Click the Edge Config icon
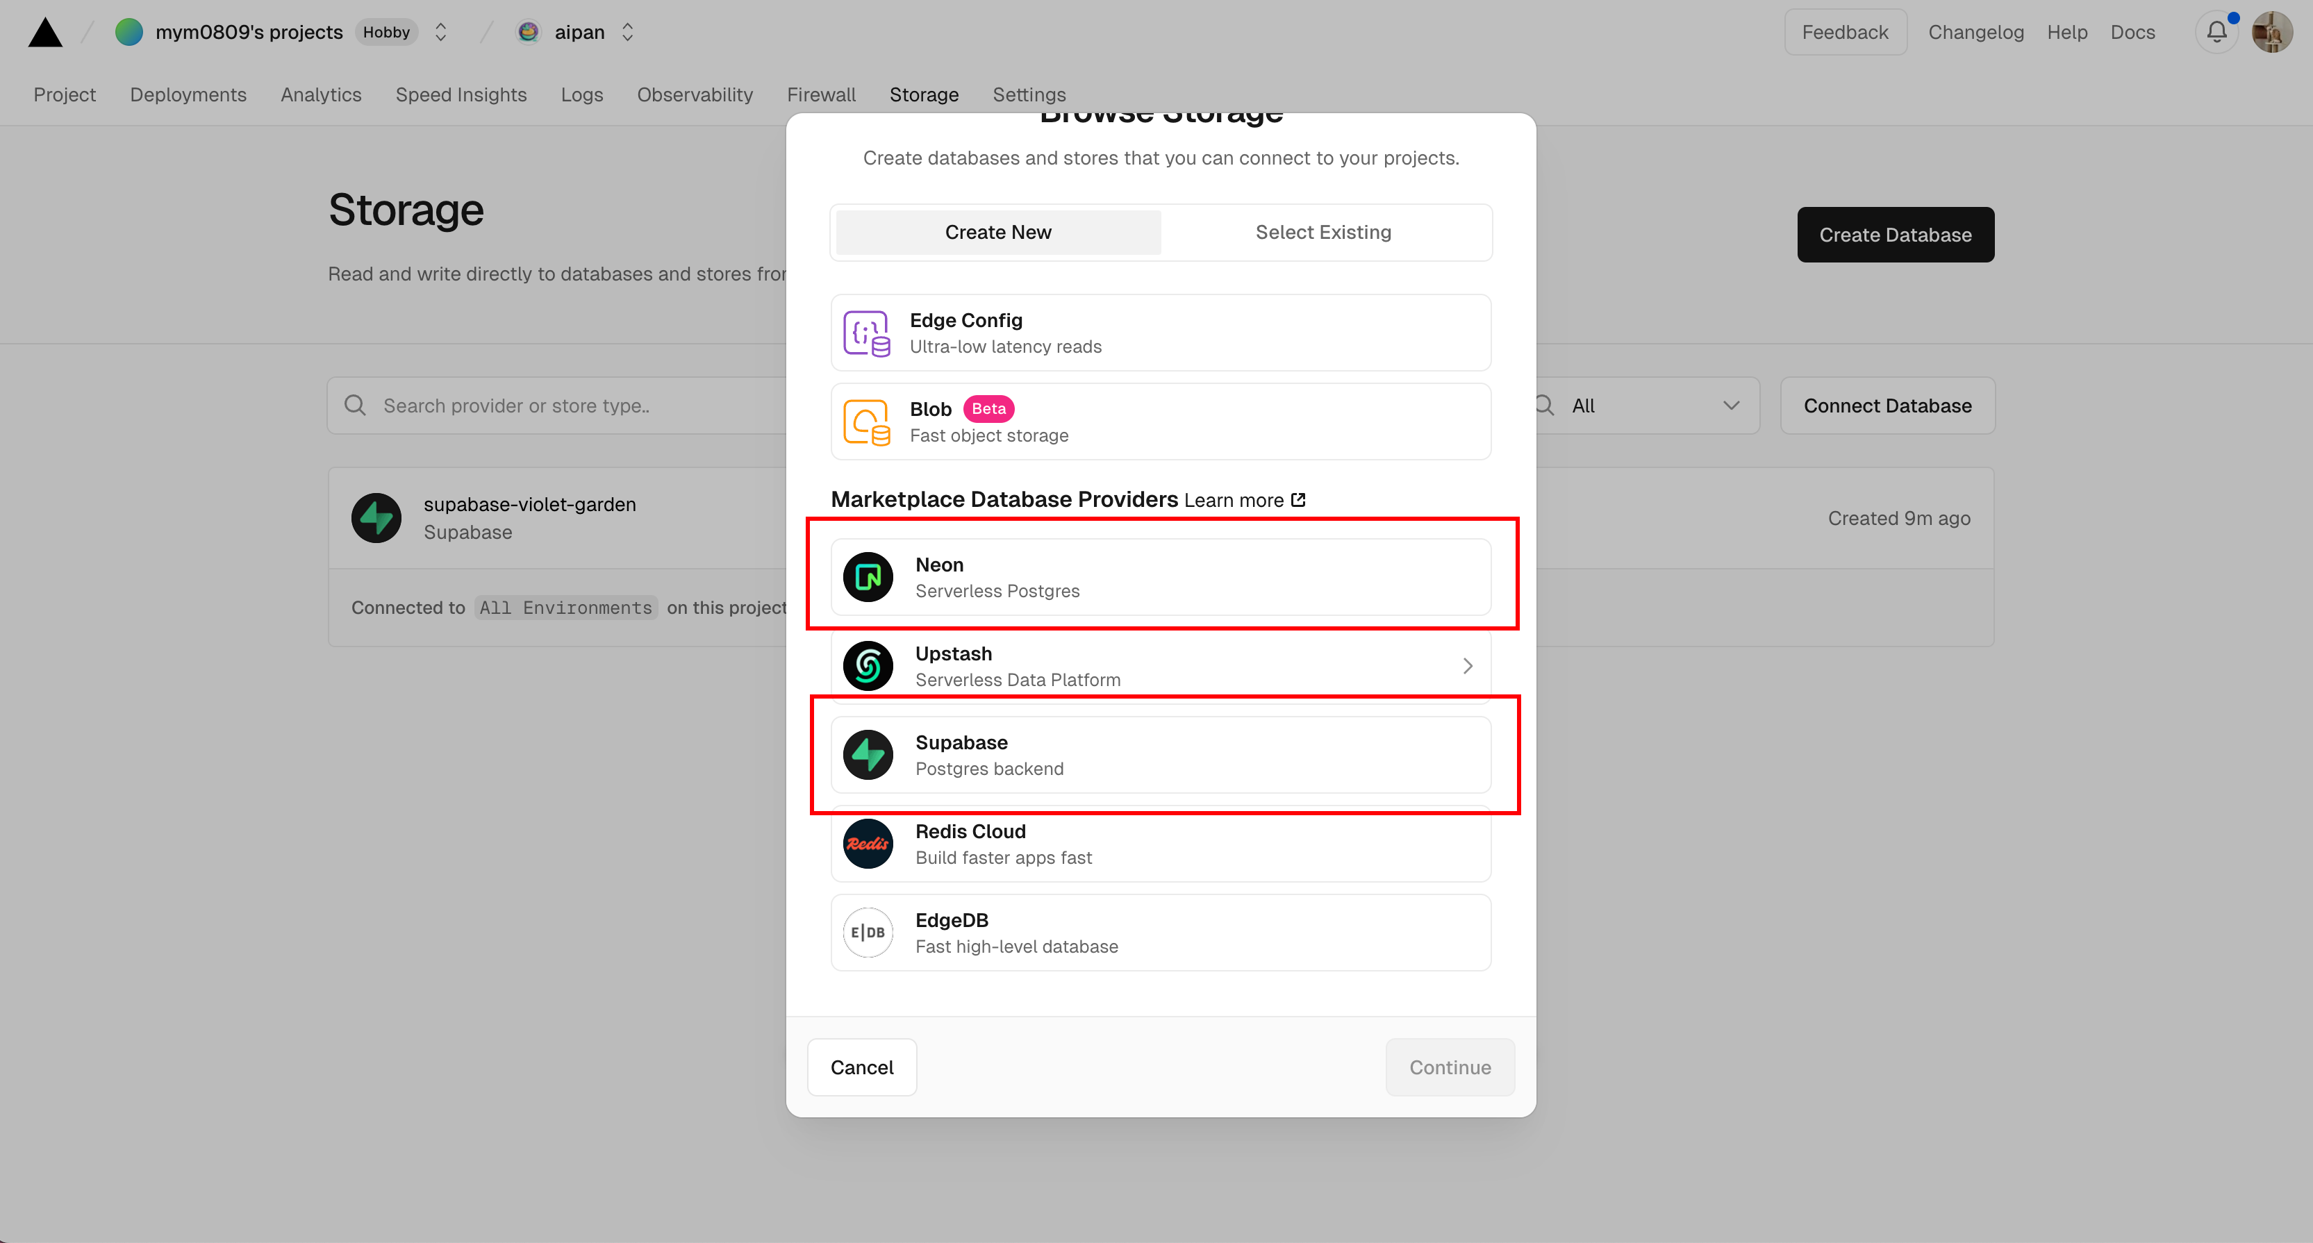The image size is (2313, 1243). click(866, 333)
